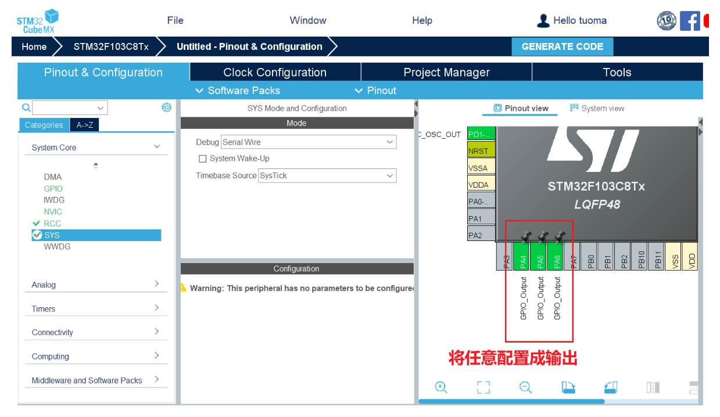Click the pushpin above pin PA4

(x=526, y=236)
